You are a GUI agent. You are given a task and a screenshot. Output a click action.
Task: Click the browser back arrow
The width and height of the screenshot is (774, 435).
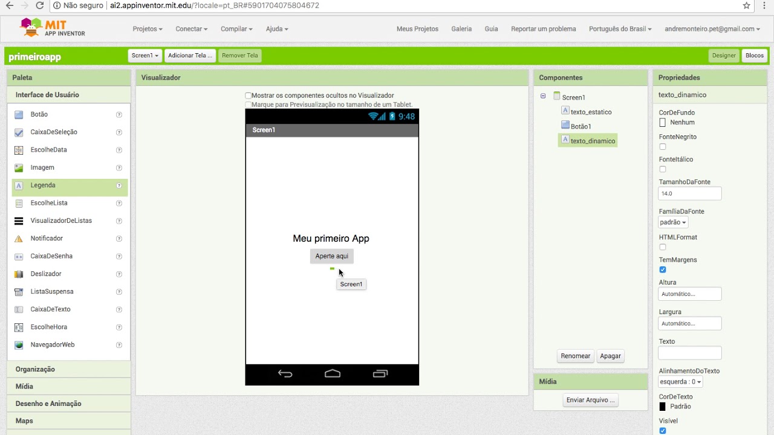click(x=10, y=5)
